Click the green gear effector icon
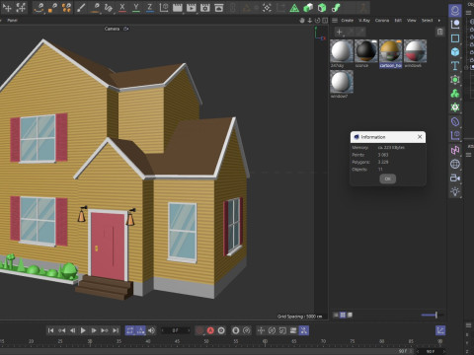 (455, 107)
